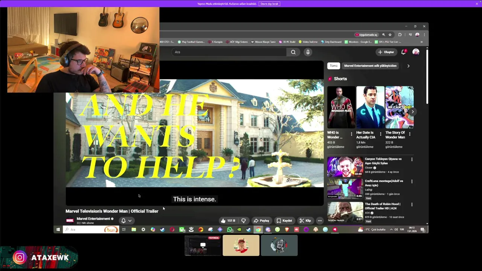The height and width of the screenshot is (271, 482).
Task: Open the 'Monitors - Google E...' bookmark
Action: (358, 42)
